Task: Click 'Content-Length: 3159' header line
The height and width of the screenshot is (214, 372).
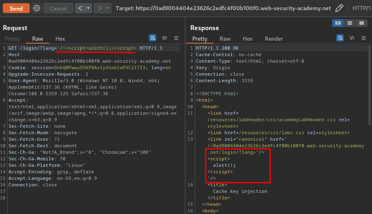Action: tap(224, 81)
